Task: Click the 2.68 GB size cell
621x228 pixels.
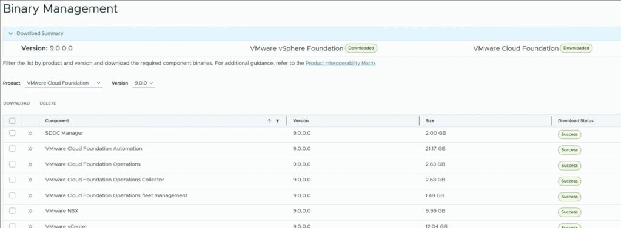Action: [435, 180]
